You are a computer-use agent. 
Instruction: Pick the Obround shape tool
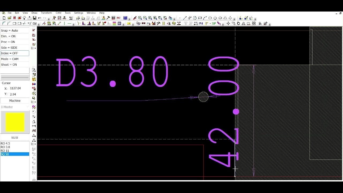[210, 18]
